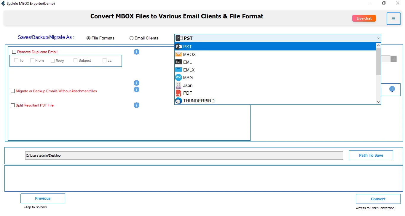Screen dimensions: 405x216
Task: Check Migrate or Backup Emails Without Attachment
Action: (x=13, y=91)
